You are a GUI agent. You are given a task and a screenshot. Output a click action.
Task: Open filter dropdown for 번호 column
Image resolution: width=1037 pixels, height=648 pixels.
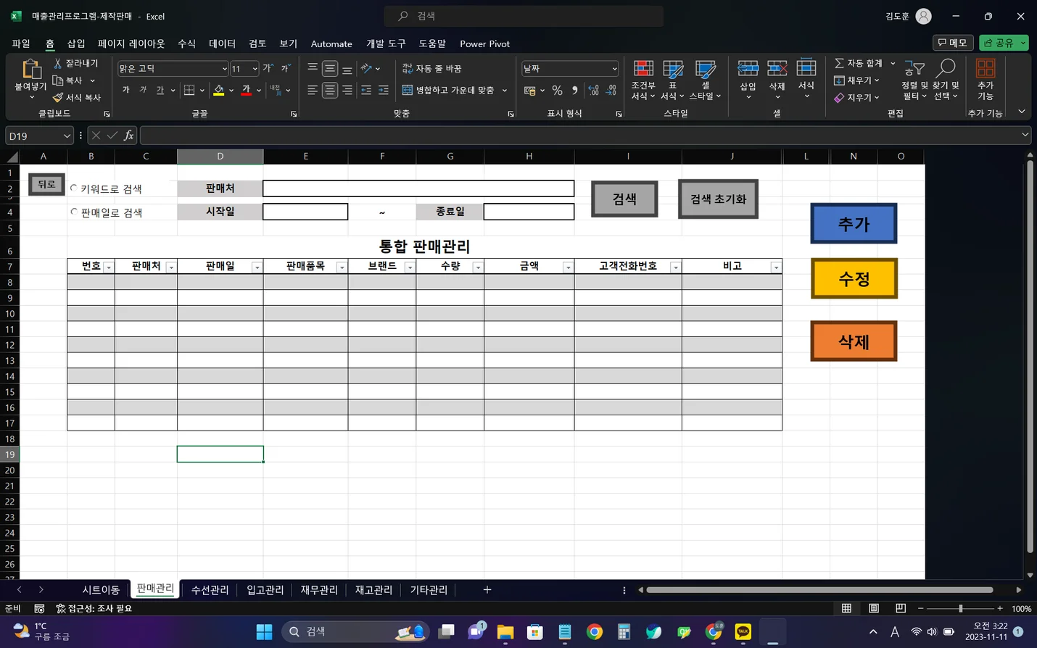109,267
